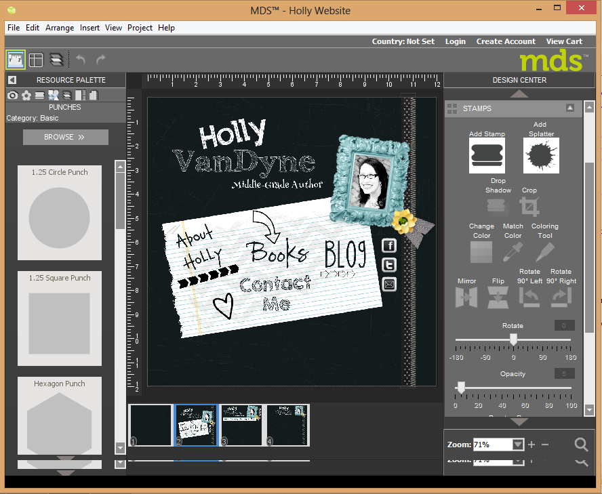
Task: Click View Cart link
Action: click(564, 41)
